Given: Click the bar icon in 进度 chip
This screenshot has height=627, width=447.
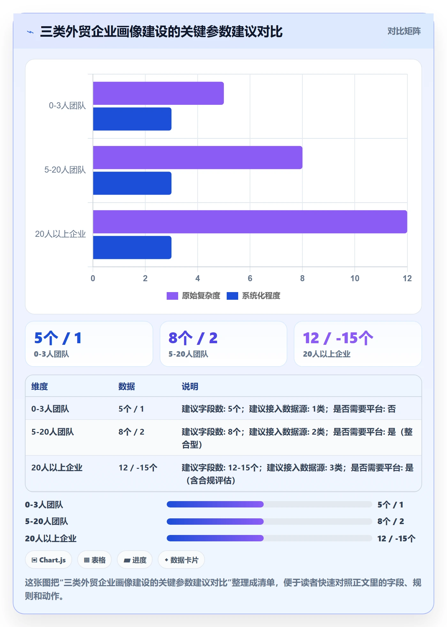Looking at the screenshot, I should (127, 561).
